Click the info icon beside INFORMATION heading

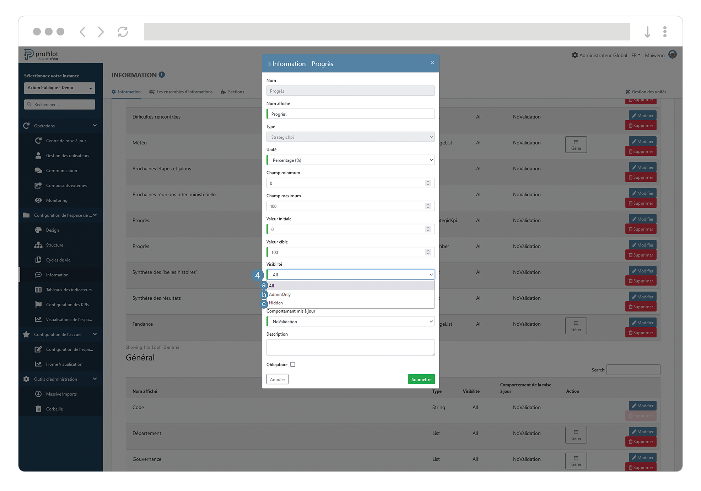[x=162, y=75]
